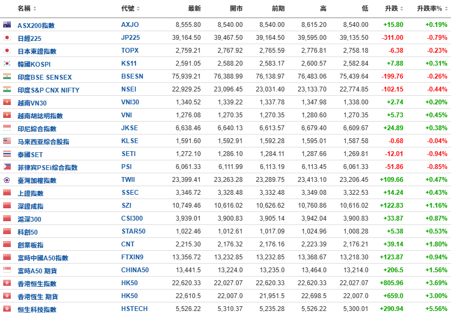The height and width of the screenshot is (318, 451).
Task: Click HK50 code in 香港恒生 期貨 row
Action: point(129,296)
